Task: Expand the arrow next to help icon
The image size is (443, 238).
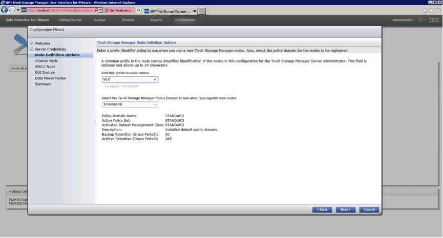Action: [425, 20]
